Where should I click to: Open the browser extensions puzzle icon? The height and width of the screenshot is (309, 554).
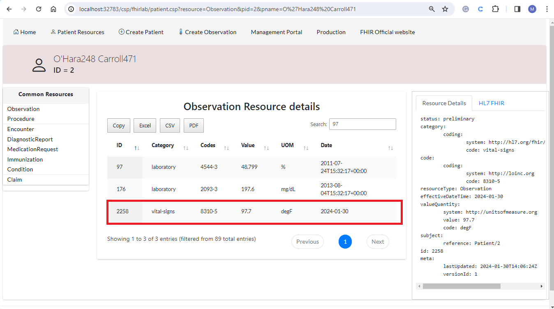coord(495,9)
